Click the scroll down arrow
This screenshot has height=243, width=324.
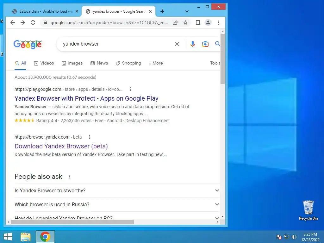tap(222, 216)
